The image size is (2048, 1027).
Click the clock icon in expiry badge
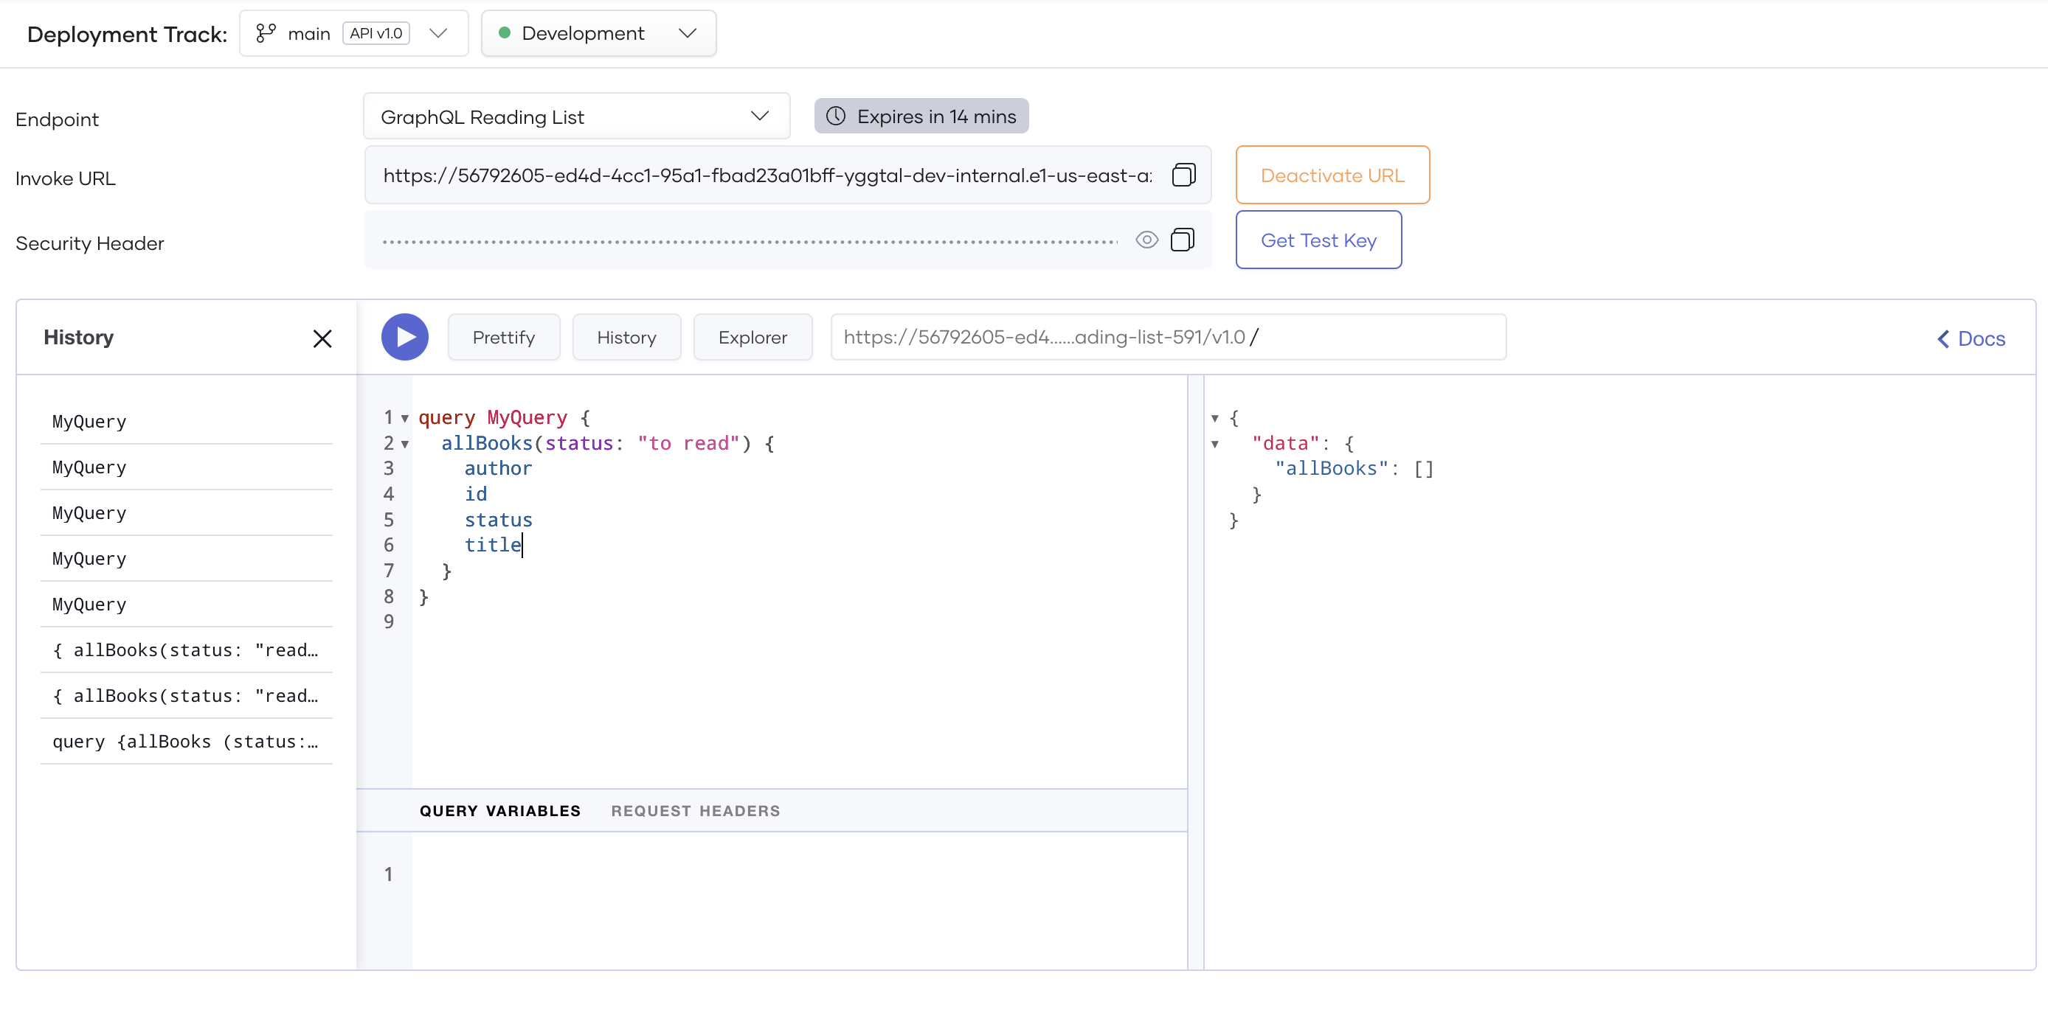tap(836, 116)
